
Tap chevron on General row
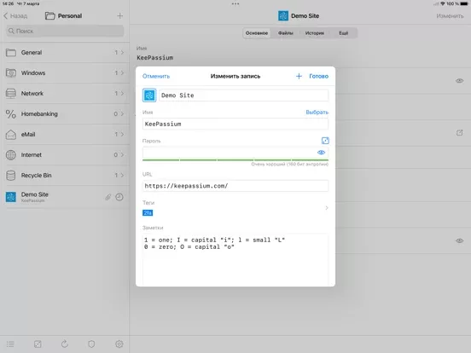(122, 53)
